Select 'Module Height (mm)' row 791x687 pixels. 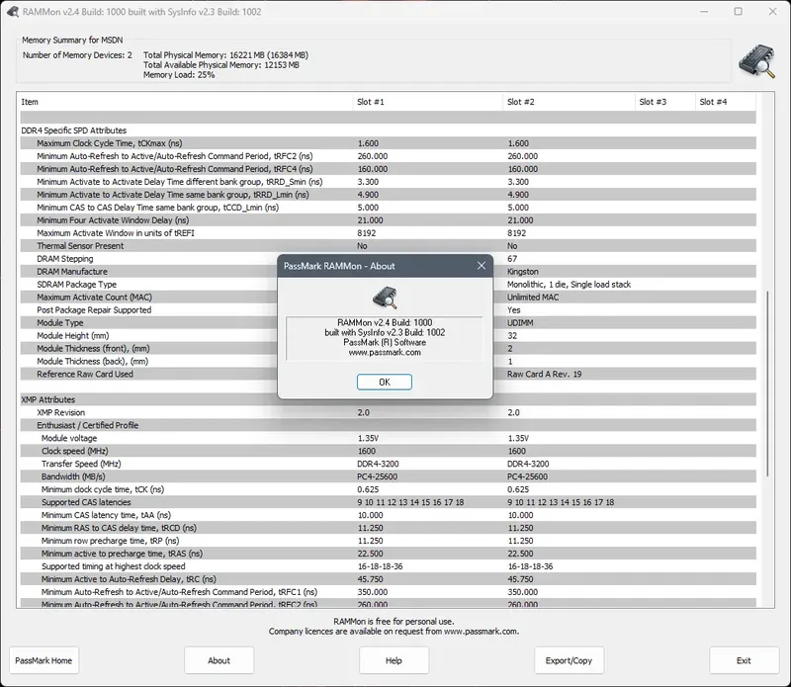(x=388, y=336)
